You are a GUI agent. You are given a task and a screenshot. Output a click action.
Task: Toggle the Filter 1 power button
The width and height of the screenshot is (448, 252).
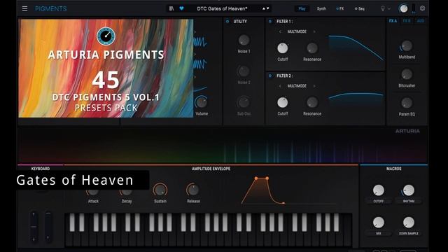(270, 22)
